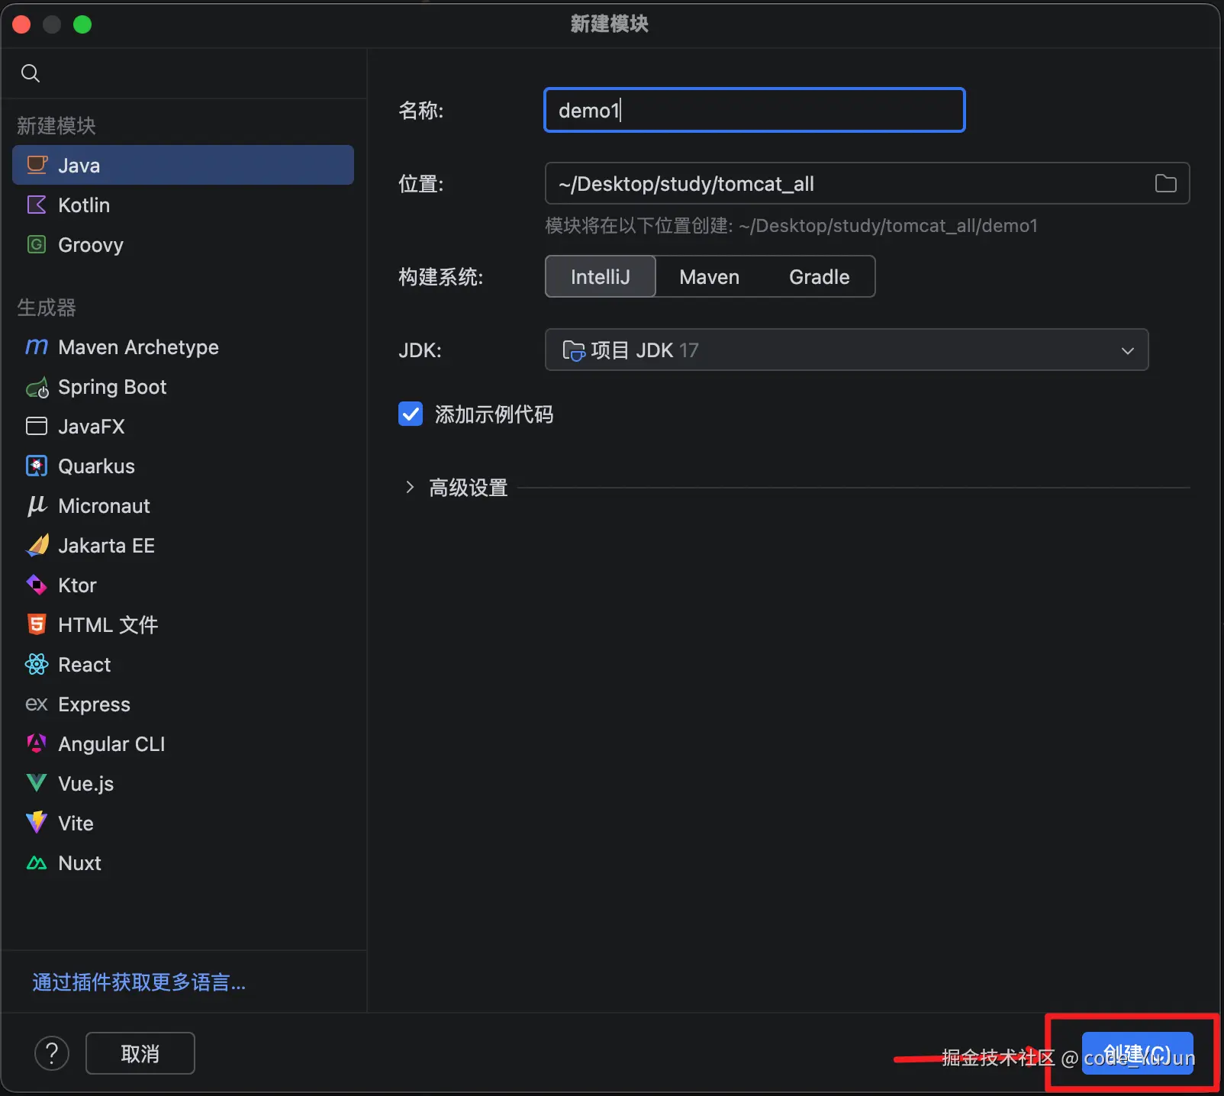
Task: Switch build system to Maven
Action: pyautogui.click(x=710, y=276)
